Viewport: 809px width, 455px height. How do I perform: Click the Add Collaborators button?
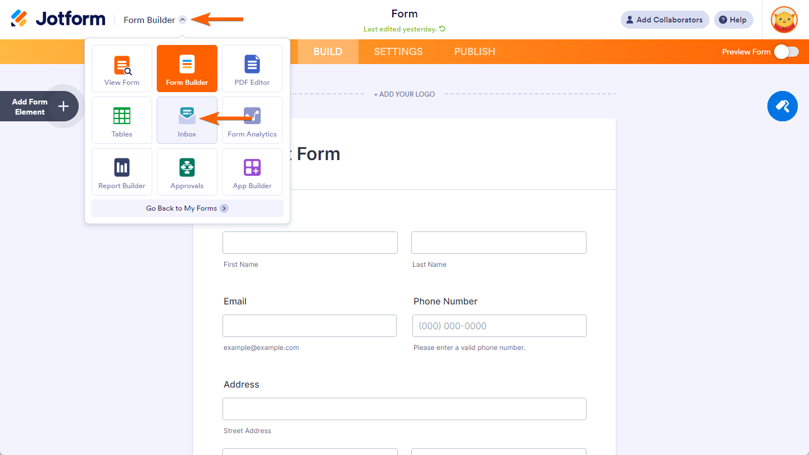click(x=665, y=19)
